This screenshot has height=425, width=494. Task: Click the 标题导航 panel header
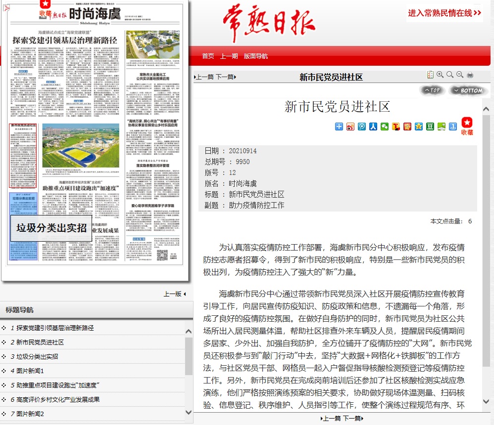[97, 310]
